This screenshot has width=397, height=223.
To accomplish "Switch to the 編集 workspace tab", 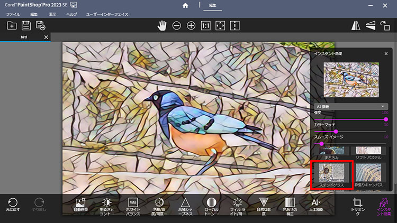I will (212, 5).
